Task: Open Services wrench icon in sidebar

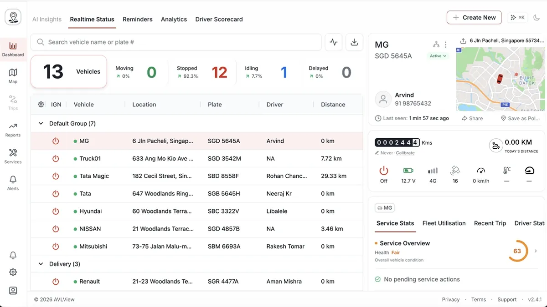Action: click(x=13, y=156)
